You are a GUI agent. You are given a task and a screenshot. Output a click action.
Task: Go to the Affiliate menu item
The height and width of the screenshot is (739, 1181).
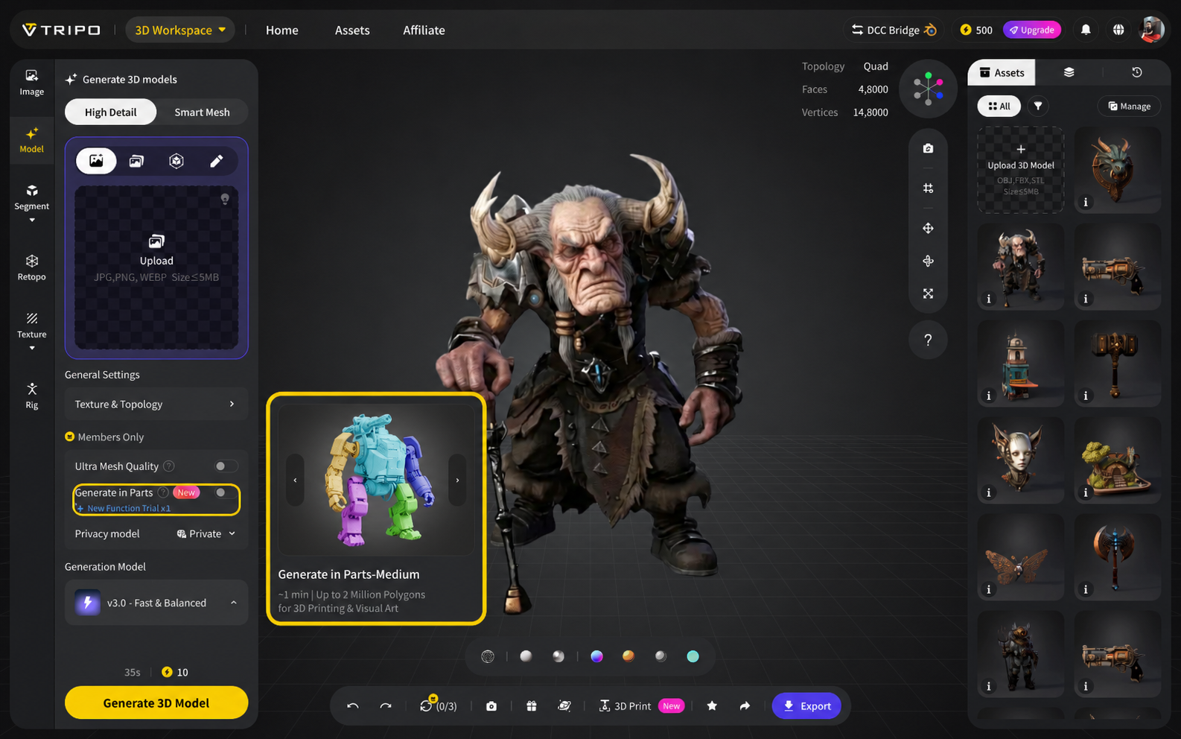pyautogui.click(x=424, y=30)
